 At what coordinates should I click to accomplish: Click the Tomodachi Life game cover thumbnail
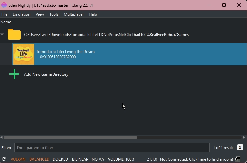[x=23, y=54]
